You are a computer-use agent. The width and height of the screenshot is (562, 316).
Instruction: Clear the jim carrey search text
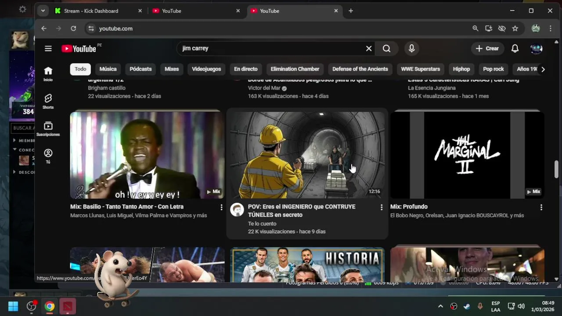pos(369,49)
